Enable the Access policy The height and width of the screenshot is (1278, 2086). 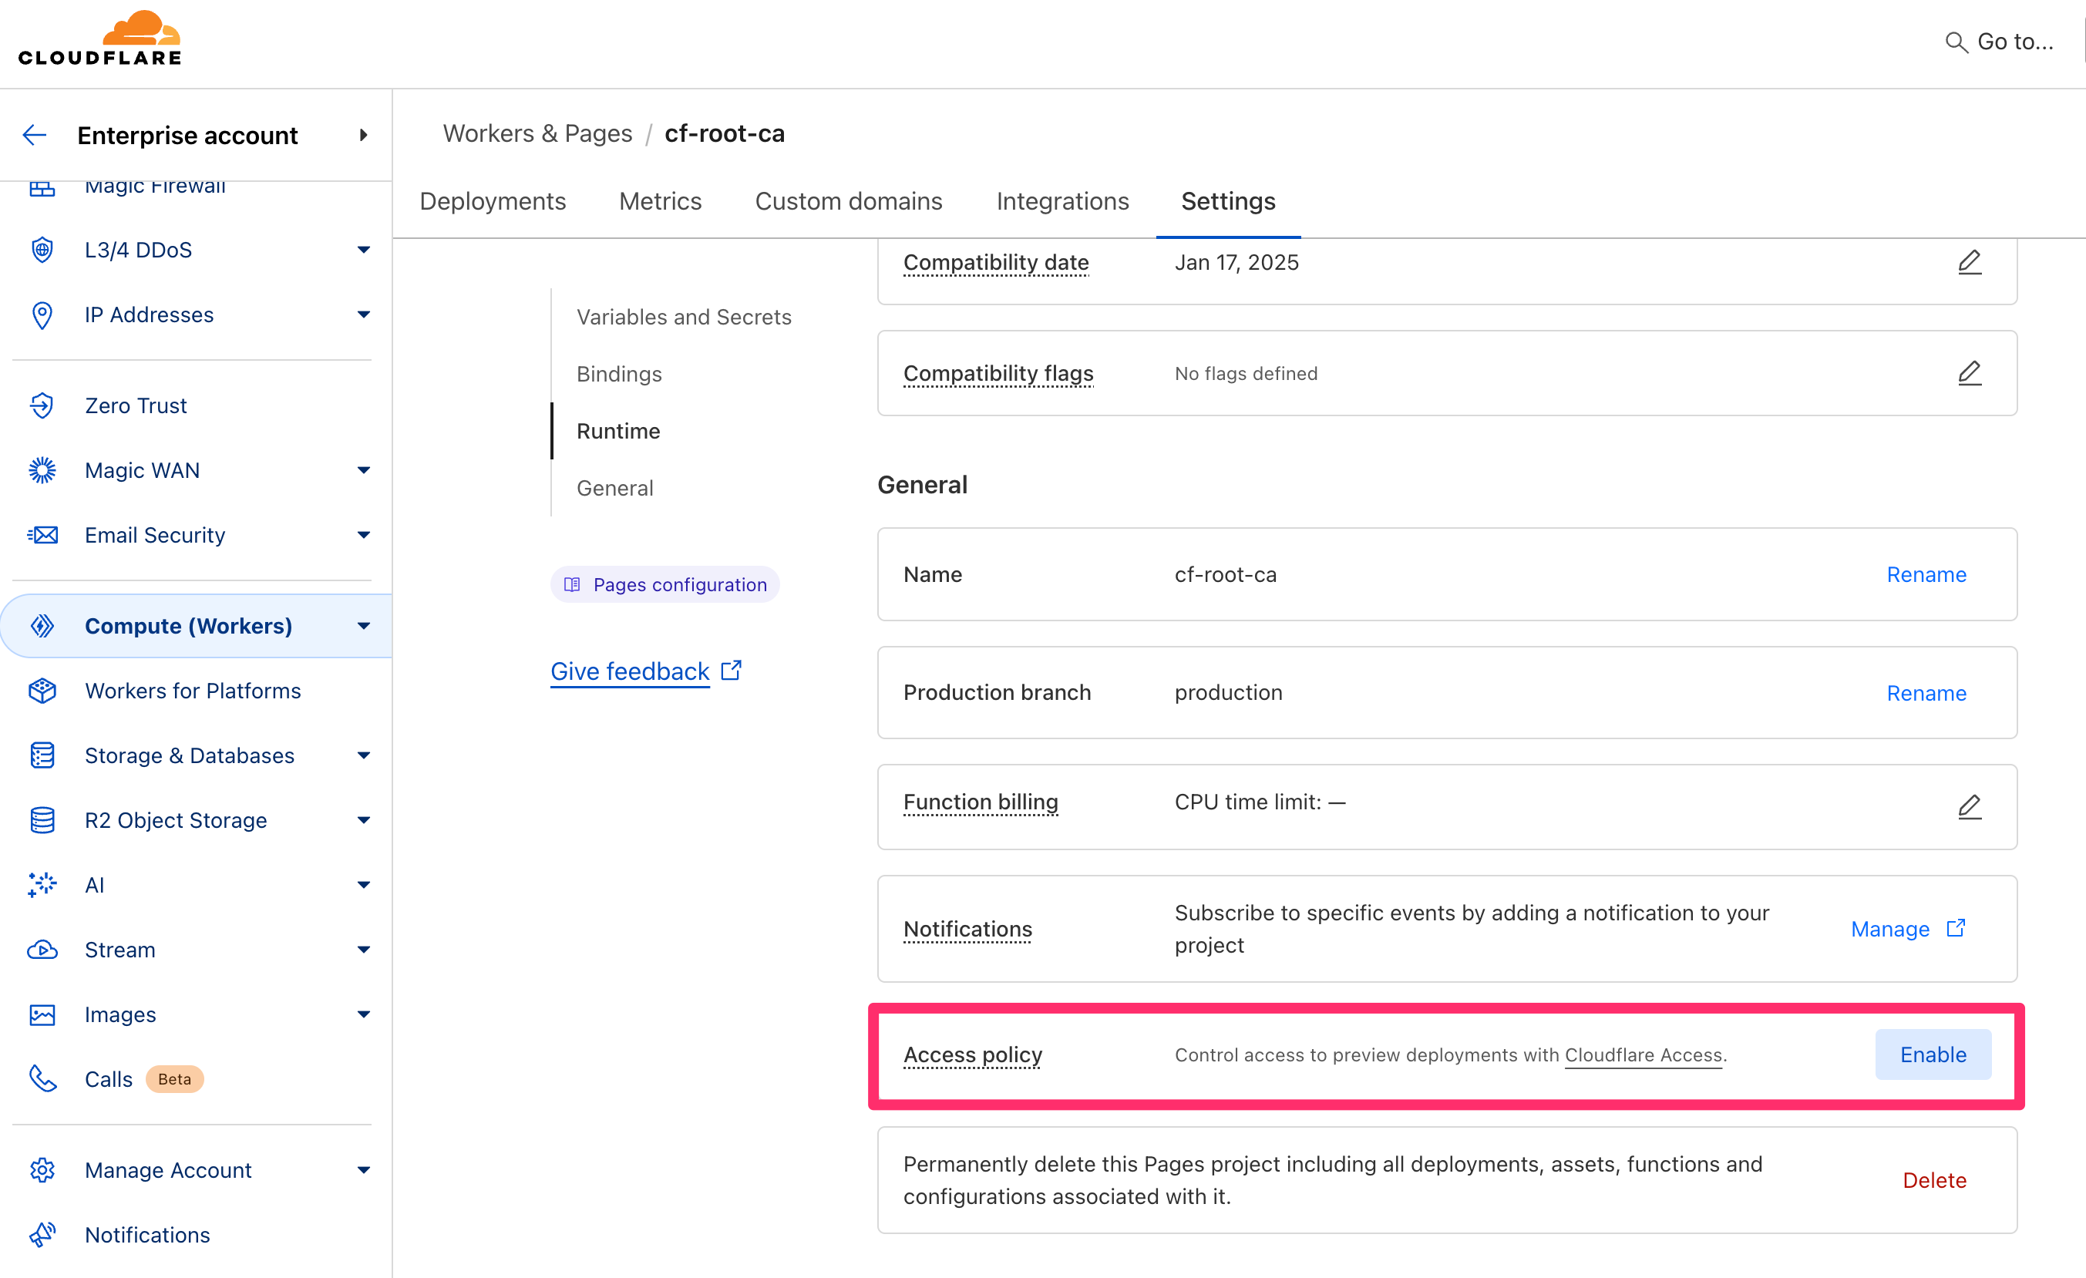coord(1933,1054)
